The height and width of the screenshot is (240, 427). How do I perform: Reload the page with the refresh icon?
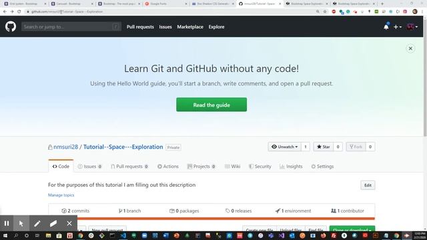coord(19,12)
